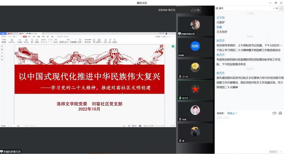Close the chat panel with the X icon
This screenshot has height=154, width=284.
click(277, 8)
